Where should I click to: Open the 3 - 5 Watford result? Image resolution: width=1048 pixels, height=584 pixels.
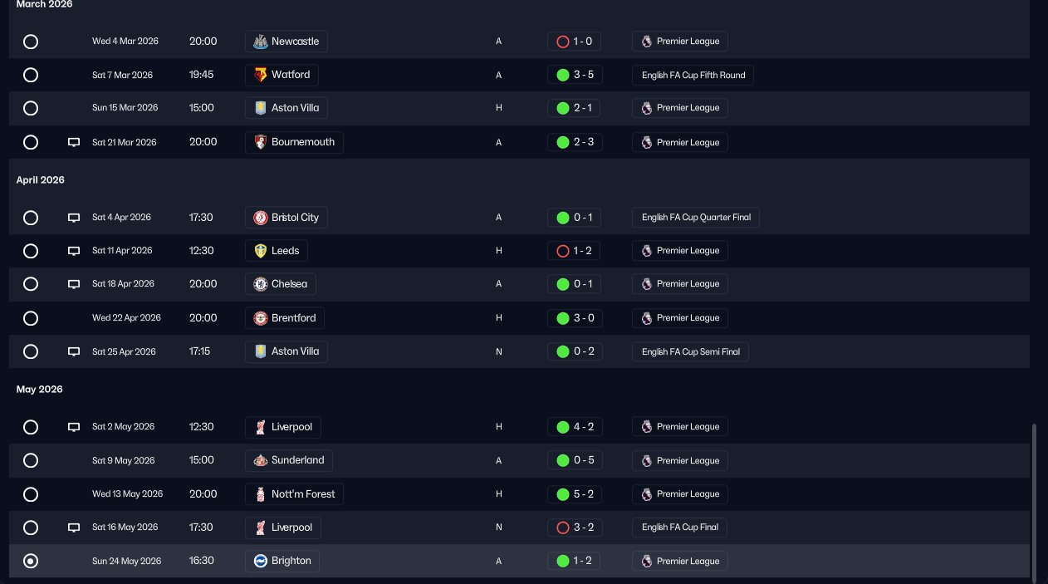pos(574,75)
